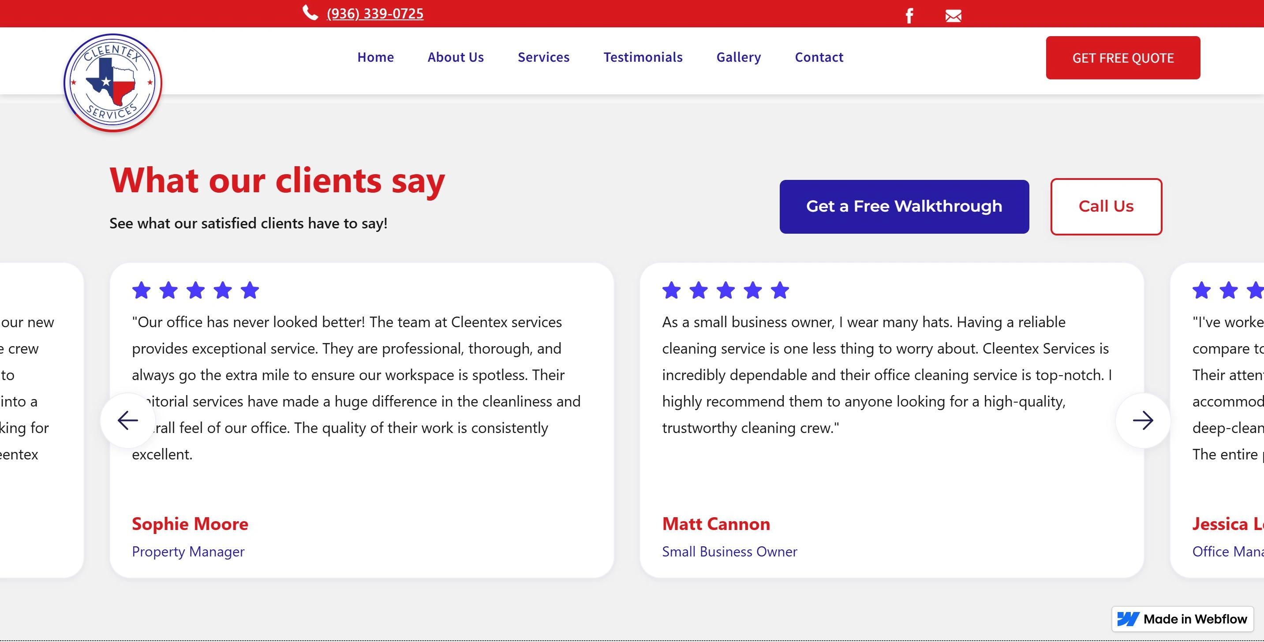Click the Small Business Owner label
The width and height of the screenshot is (1264, 642).
click(729, 552)
